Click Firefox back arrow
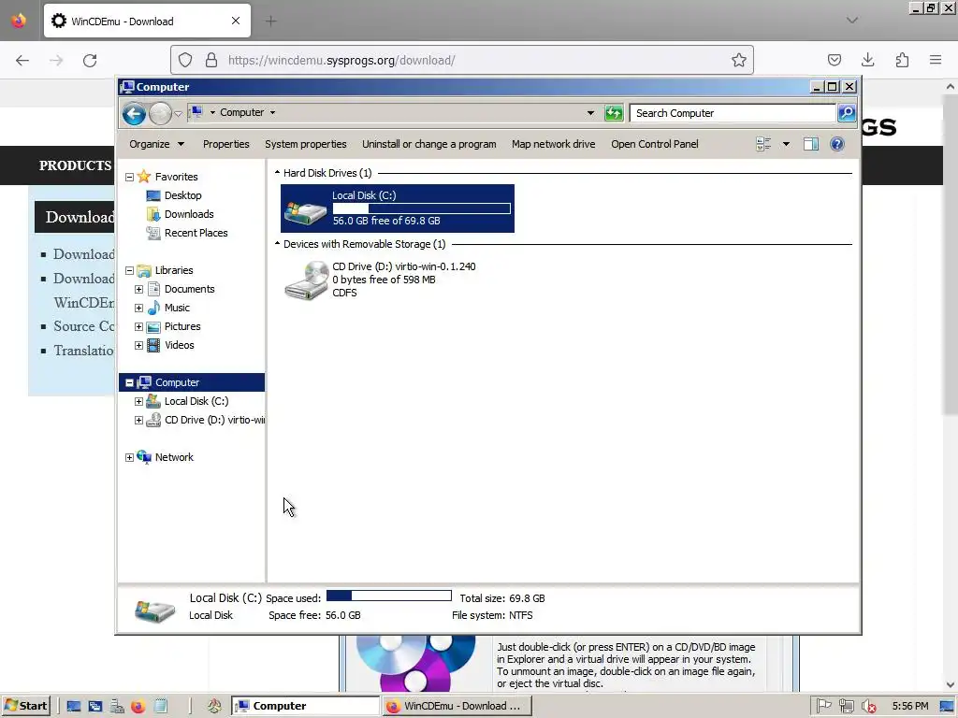Viewport: 958px width, 718px height. (22, 61)
